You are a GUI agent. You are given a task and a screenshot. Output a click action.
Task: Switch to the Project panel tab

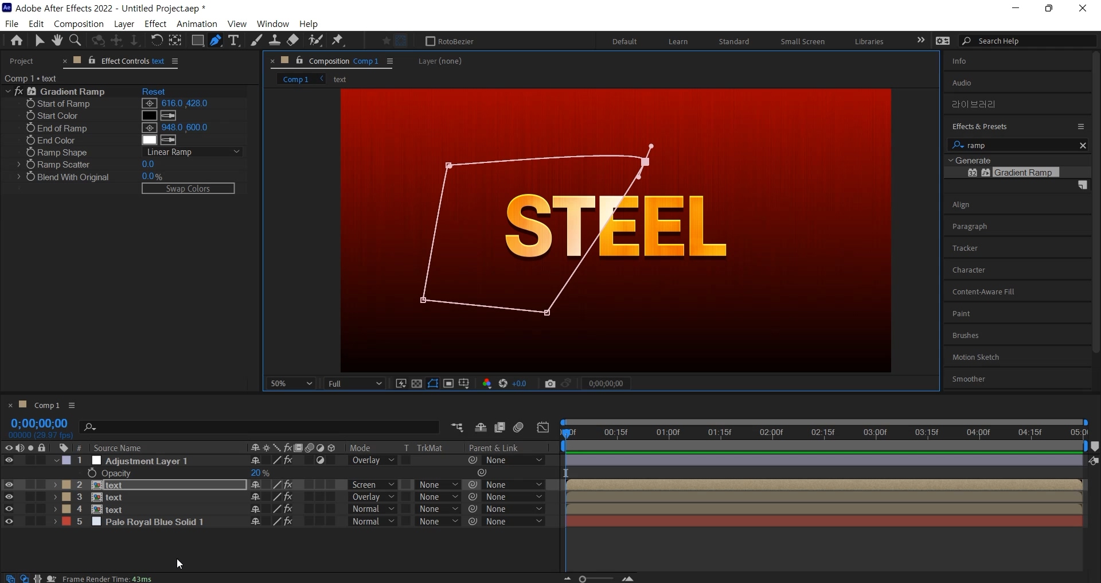[22, 61]
